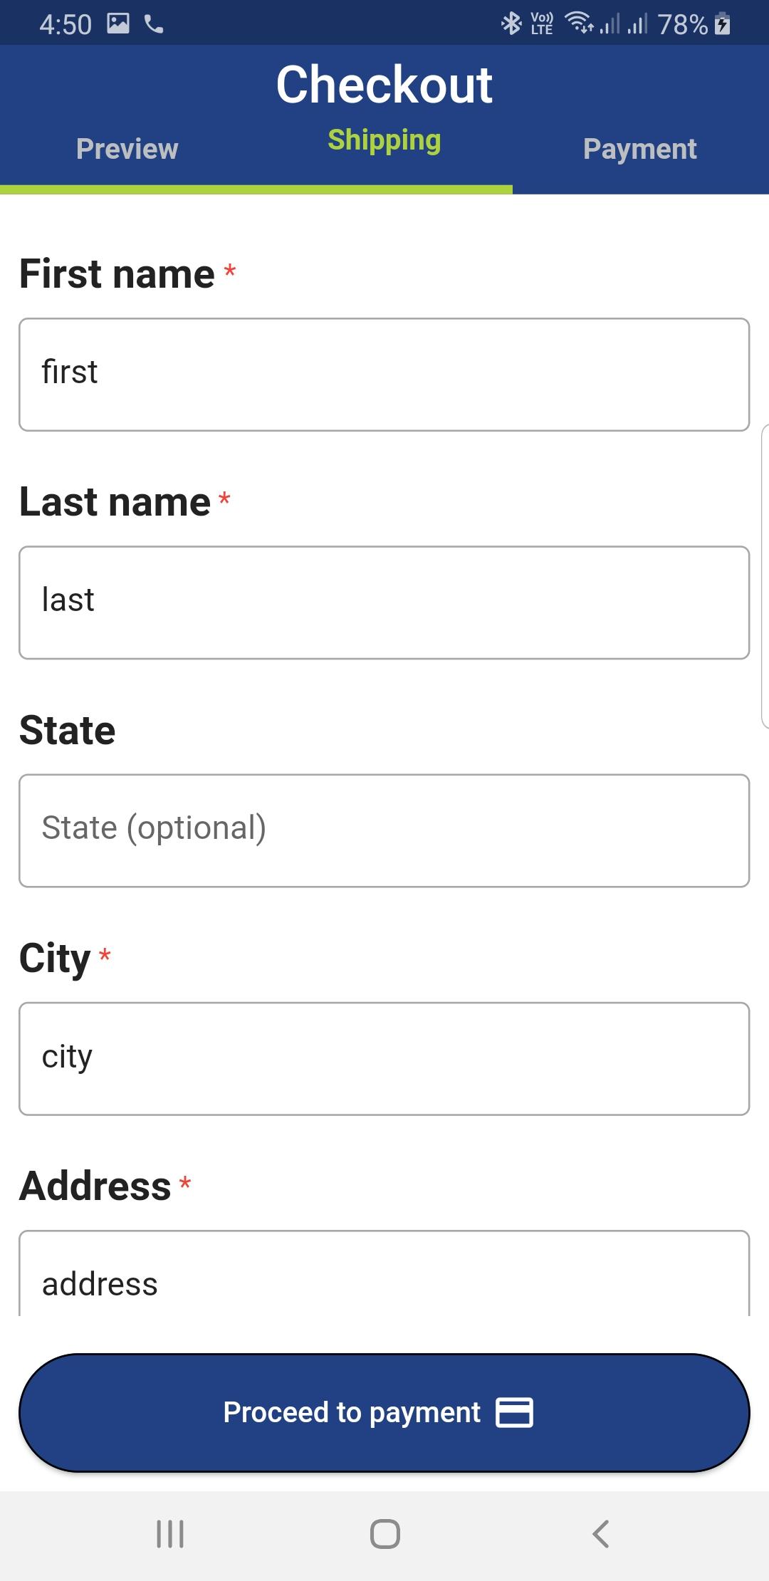The height and width of the screenshot is (1581, 769).
Task: Proceed to payment
Action: pyautogui.click(x=384, y=1413)
